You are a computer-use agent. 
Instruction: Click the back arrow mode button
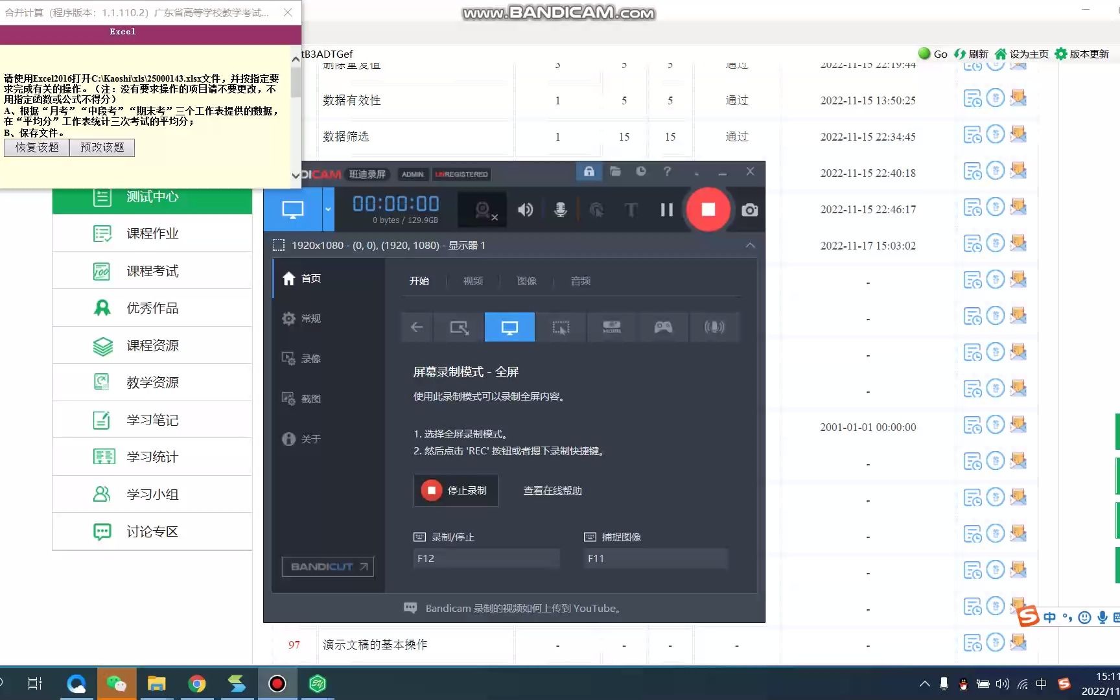(417, 327)
